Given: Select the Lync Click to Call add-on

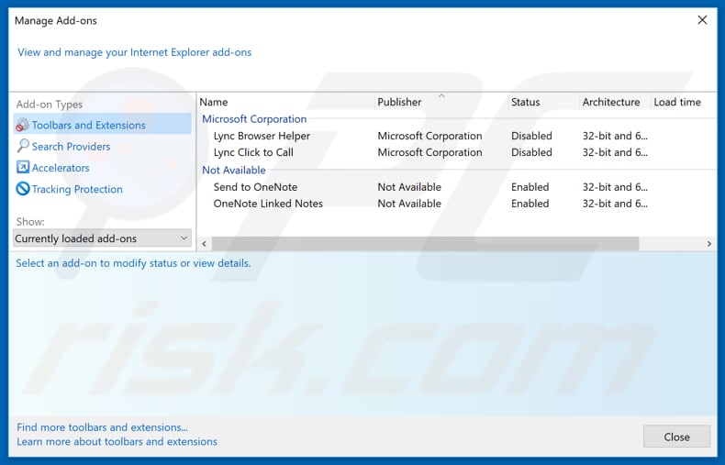Looking at the screenshot, I should (253, 152).
